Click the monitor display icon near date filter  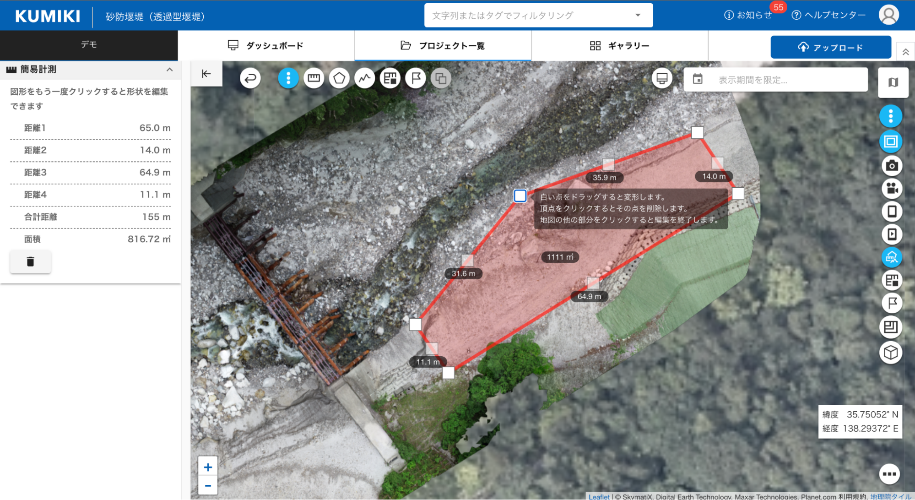click(x=662, y=78)
